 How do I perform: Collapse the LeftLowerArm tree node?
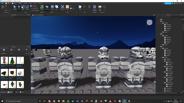coord(163,67)
